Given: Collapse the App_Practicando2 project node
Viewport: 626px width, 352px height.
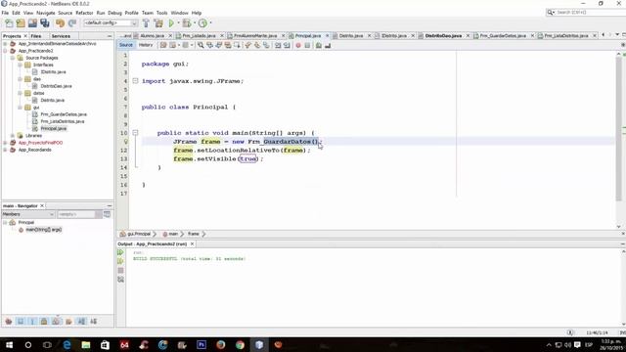Looking at the screenshot, I should [x=5, y=51].
